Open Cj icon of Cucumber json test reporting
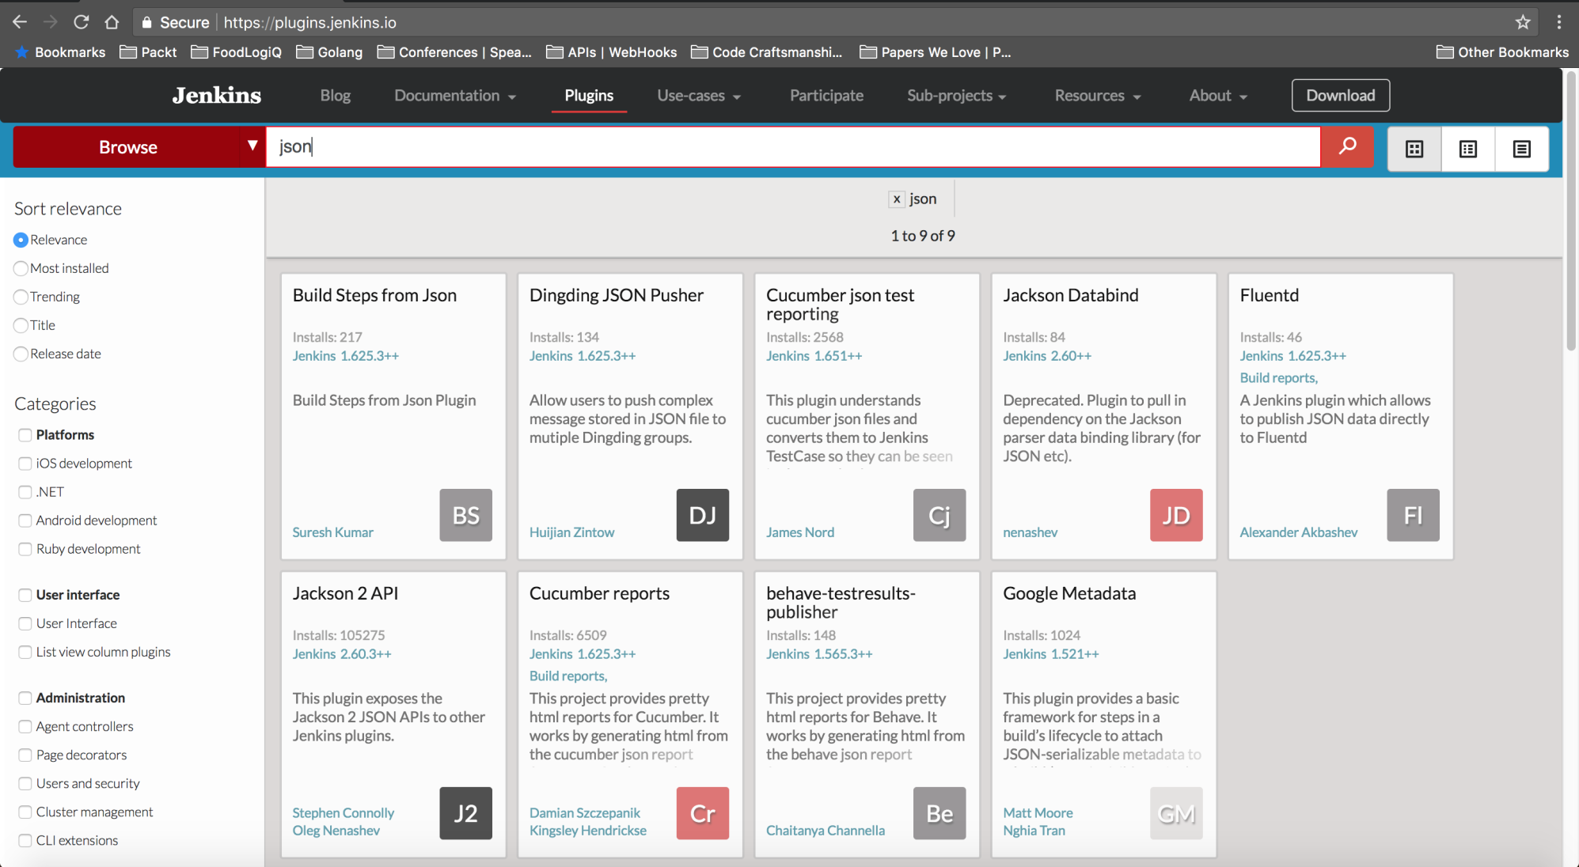This screenshot has width=1579, height=867. point(939,515)
